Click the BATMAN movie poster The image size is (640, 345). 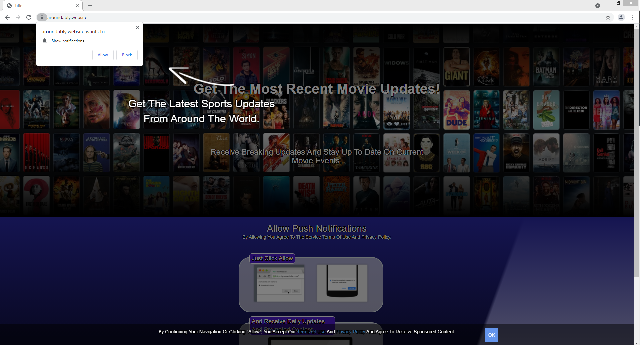[x=546, y=67]
